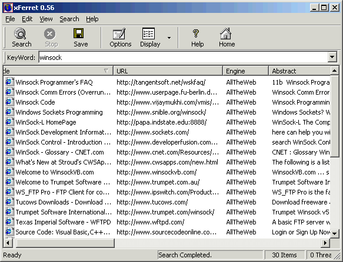Sort results by Abstract column header

pos(299,71)
